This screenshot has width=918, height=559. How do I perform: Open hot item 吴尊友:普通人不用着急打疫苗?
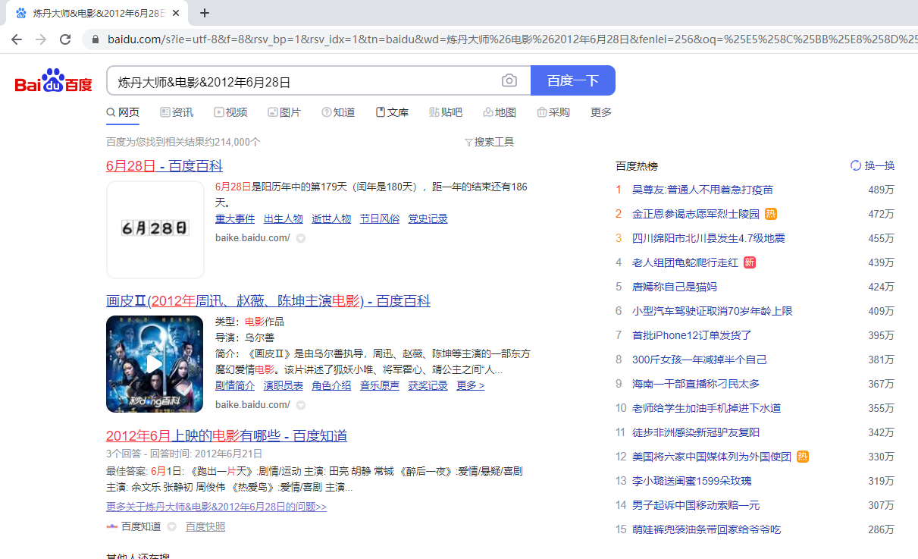[703, 190]
